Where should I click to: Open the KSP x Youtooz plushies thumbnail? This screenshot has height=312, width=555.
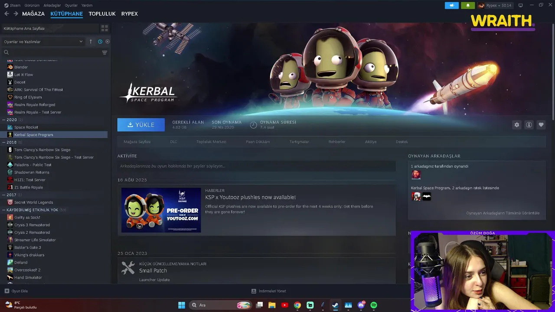pos(161,210)
